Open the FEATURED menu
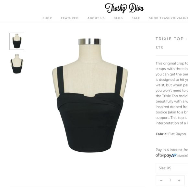Viewport: 188px width, 188px height. point(70,18)
